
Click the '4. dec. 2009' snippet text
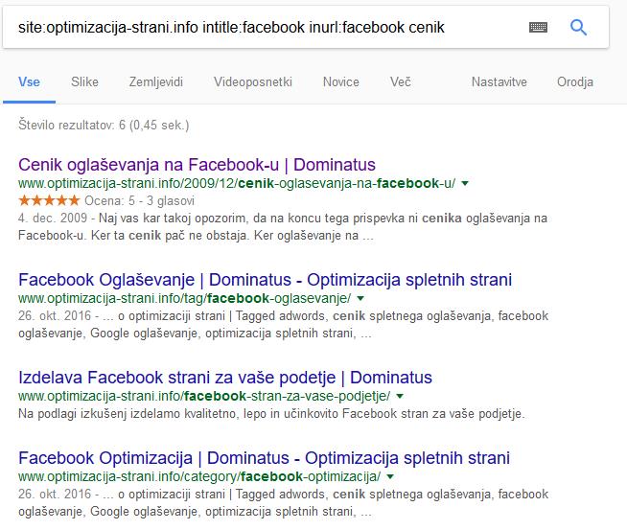53,218
